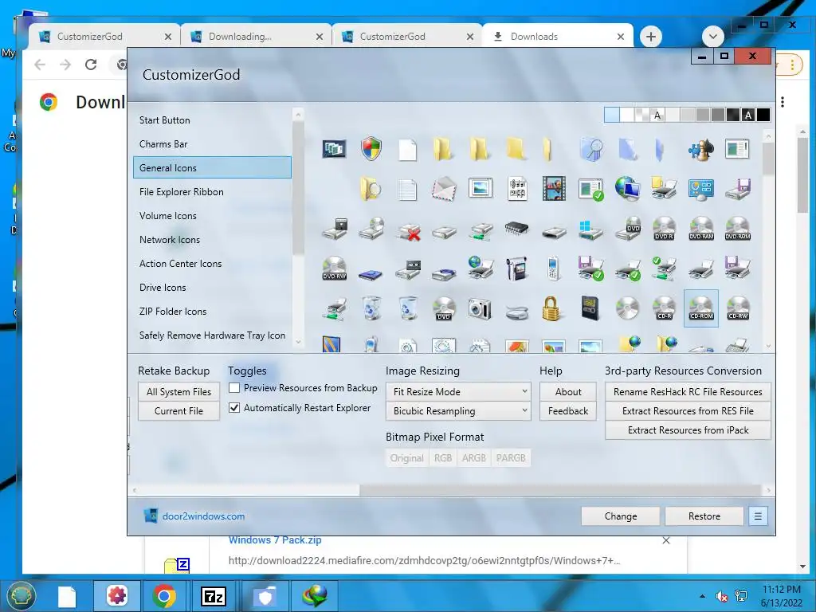Select the Windows security shield icon
The height and width of the screenshot is (612, 816).
point(371,149)
